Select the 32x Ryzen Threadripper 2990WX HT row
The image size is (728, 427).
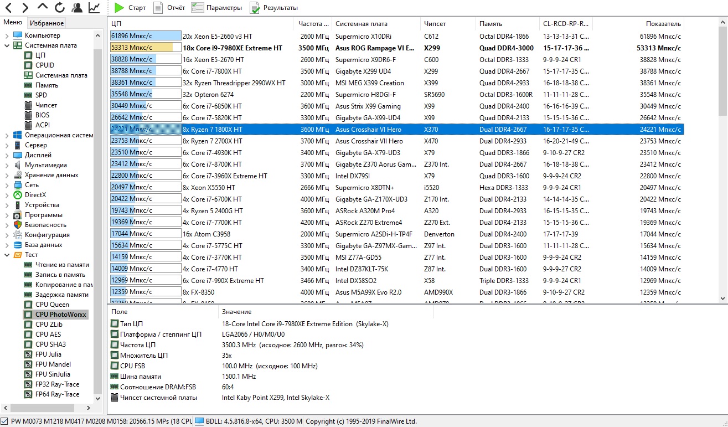[396, 83]
